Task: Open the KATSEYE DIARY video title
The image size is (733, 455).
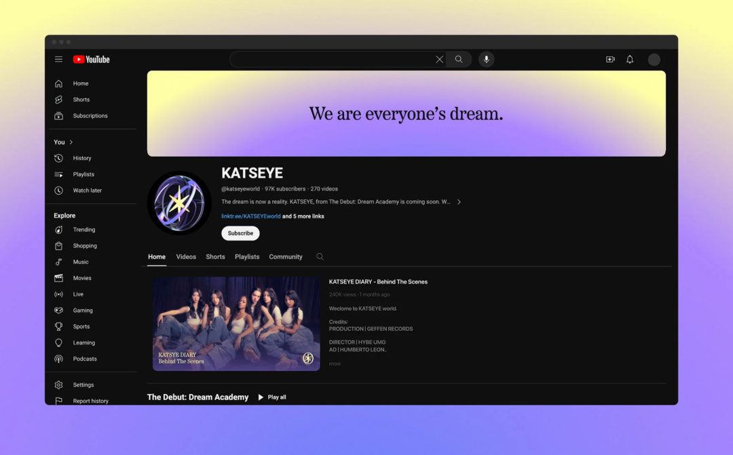Action: point(378,281)
